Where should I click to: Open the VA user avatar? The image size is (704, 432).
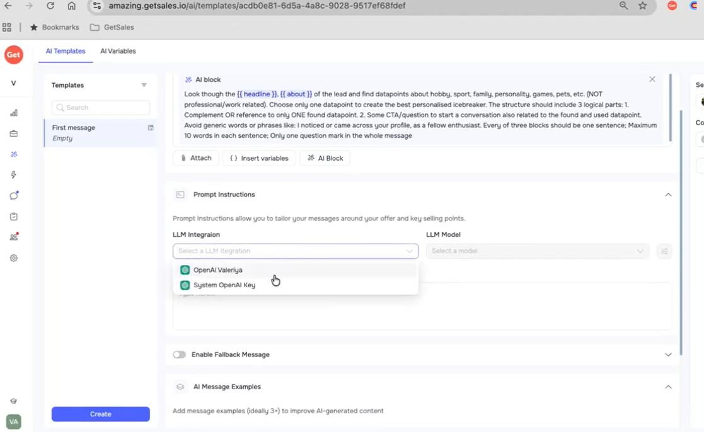tap(13, 422)
